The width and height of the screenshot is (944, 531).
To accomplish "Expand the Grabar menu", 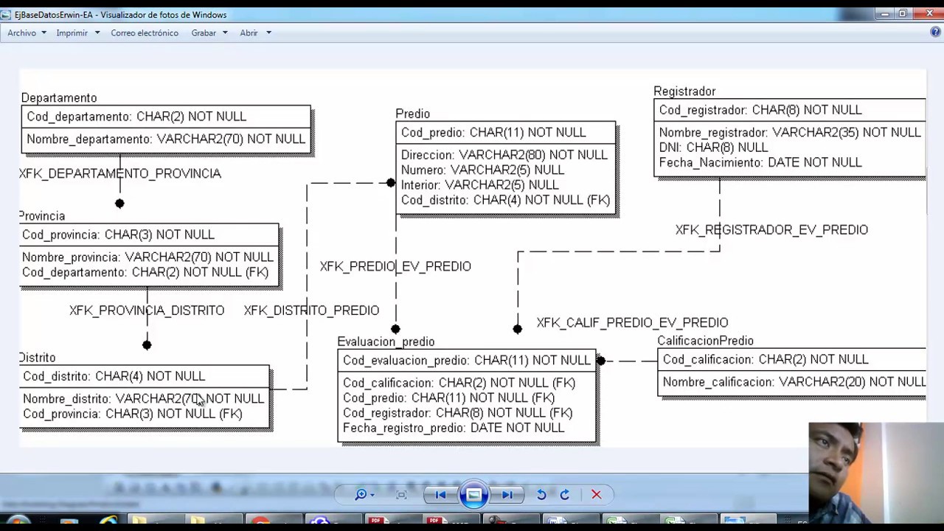I will [x=209, y=32].
